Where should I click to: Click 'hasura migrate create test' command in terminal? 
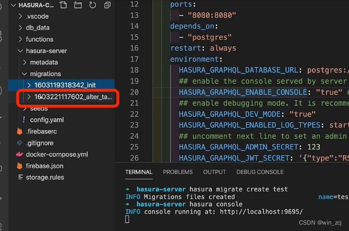238,189
